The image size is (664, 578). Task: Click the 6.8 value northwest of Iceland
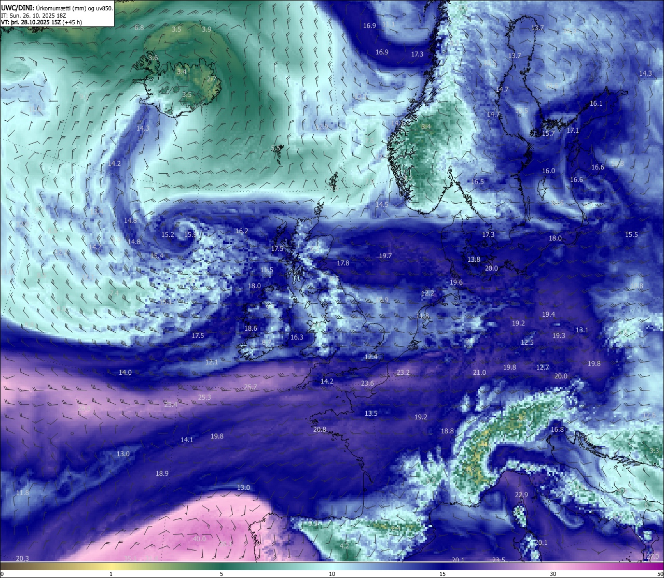[139, 27]
